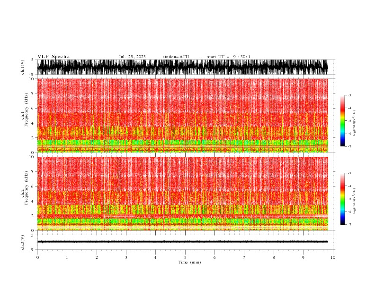Click the ch.2 spectrogram panel
375x289 pixels.
(182, 194)
